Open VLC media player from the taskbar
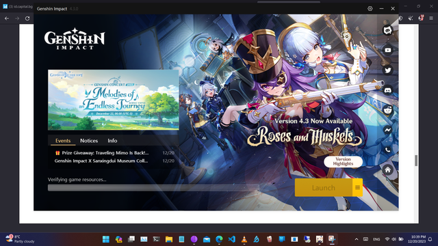This screenshot has width=438, height=246. click(244, 239)
